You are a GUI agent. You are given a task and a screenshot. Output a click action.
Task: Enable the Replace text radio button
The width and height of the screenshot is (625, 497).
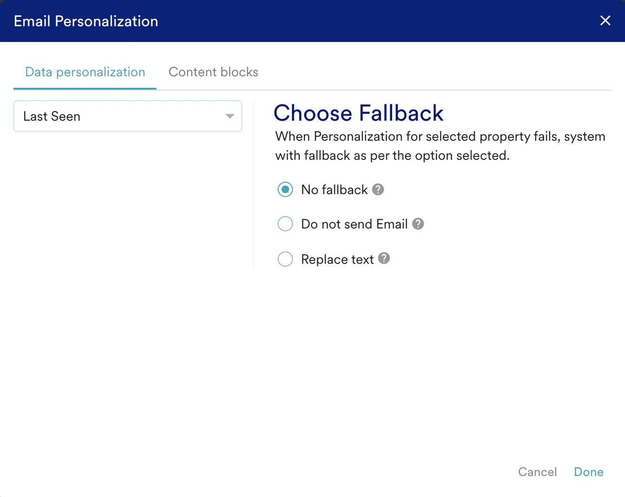point(285,259)
